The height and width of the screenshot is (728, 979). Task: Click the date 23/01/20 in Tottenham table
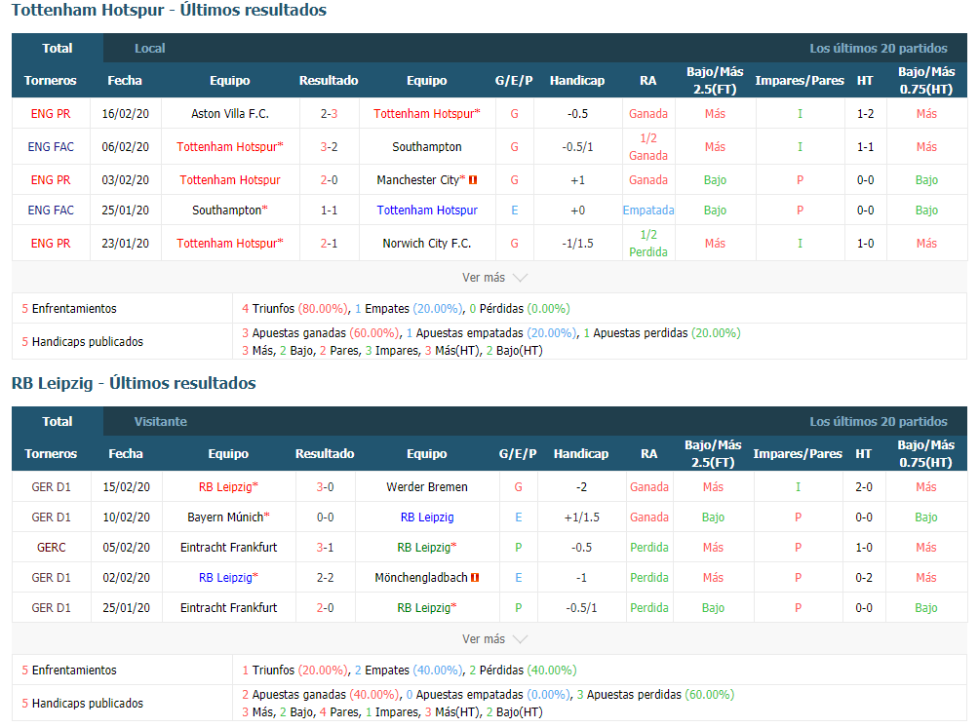click(126, 244)
